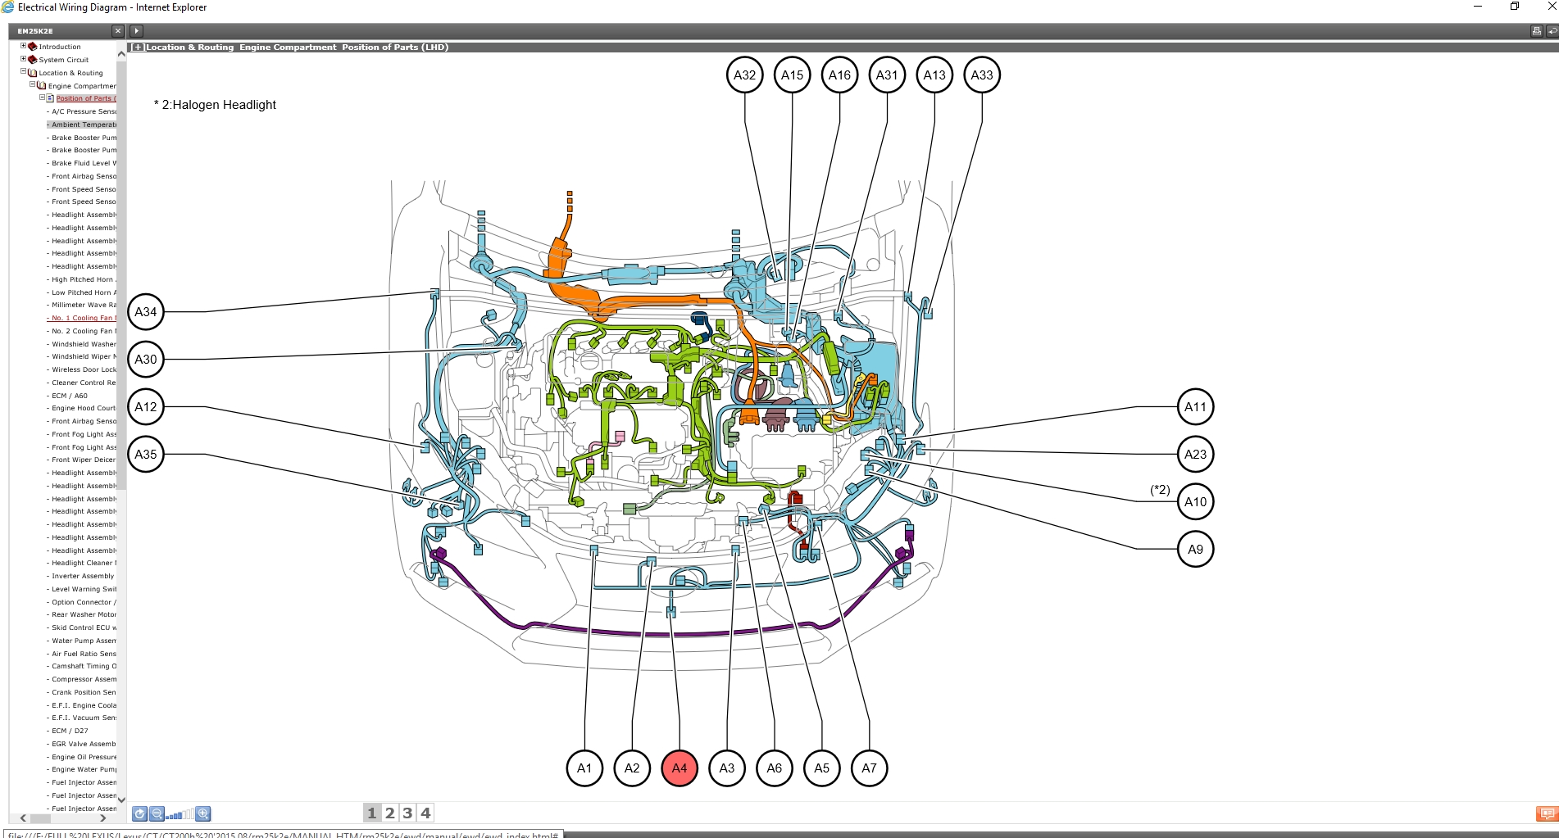Click the play arrow button in toolbar
This screenshot has height=838, width=1559.
click(137, 31)
